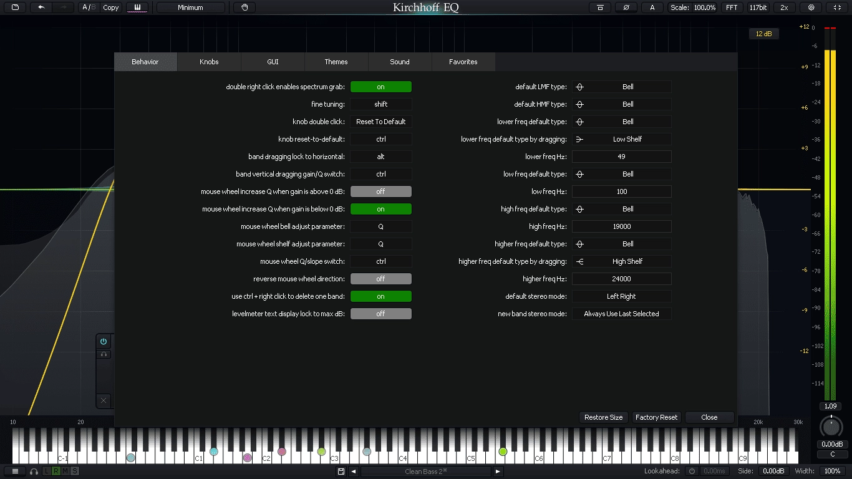This screenshot has height=479, width=852.
Task: Open lower freq dragging type Low Shelf
Action: click(622, 139)
